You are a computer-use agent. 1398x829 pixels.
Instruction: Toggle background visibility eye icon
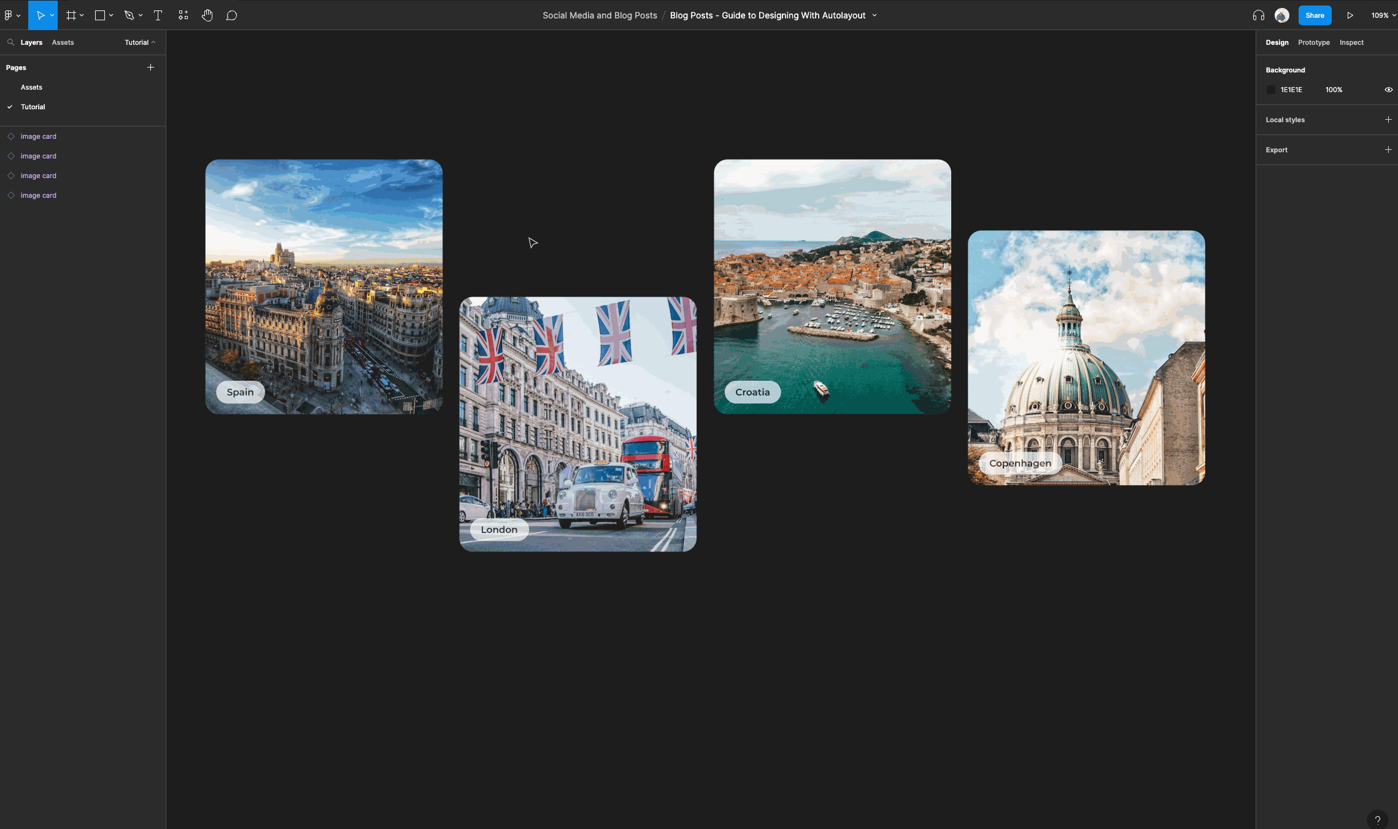coord(1388,90)
